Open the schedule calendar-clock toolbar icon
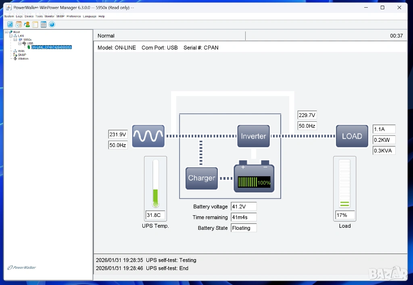The image size is (413, 285). pyautogui.click(x=19, y=25)
